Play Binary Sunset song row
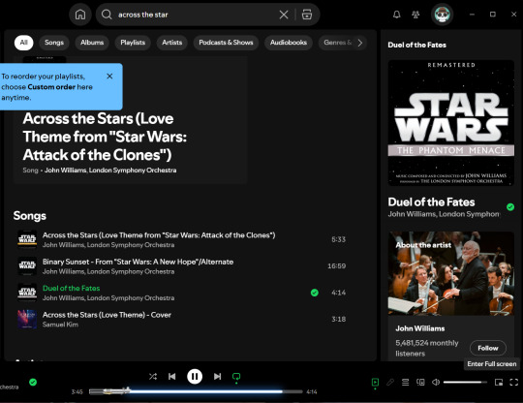The height and width of the screenshot is (403, 523). pos(181,266)
